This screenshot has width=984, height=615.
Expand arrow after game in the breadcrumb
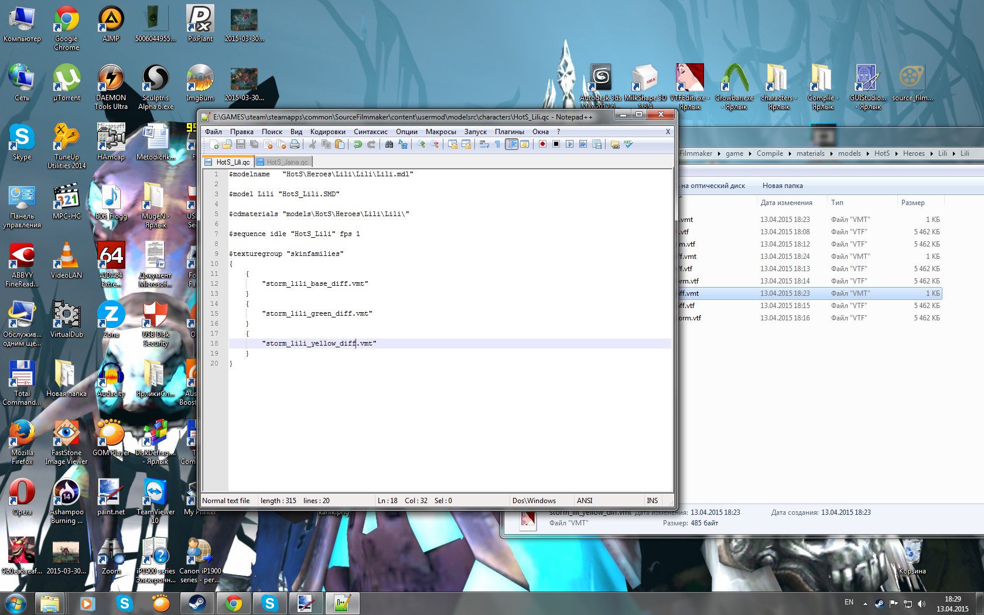point(750,153)
